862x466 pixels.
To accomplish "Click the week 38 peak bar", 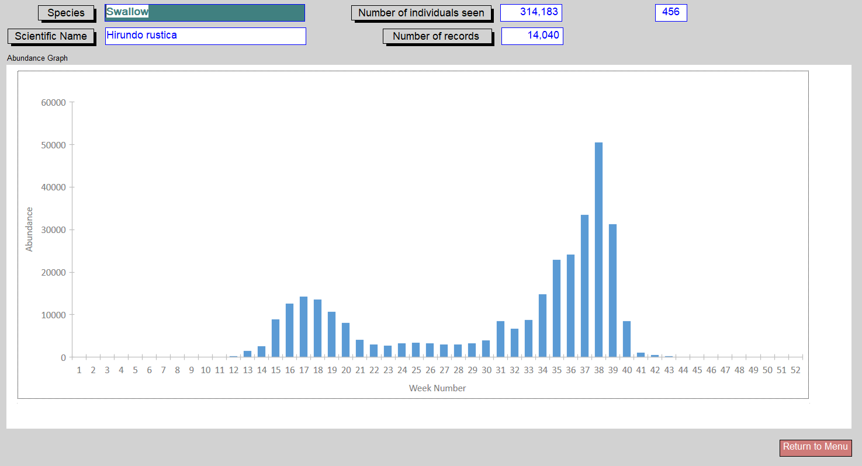I will 598,250.
